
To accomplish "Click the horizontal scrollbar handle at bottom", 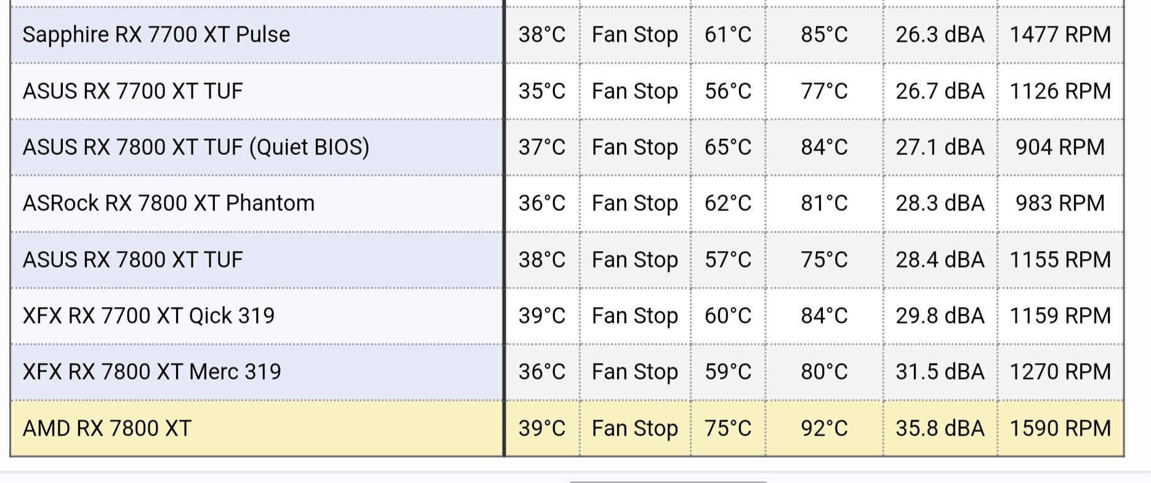I will 668,482.
